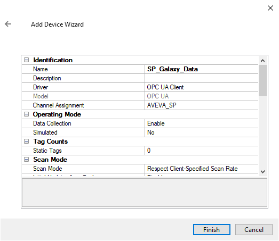Select the Description property label
Screen dimensions: 279x241
47,78
